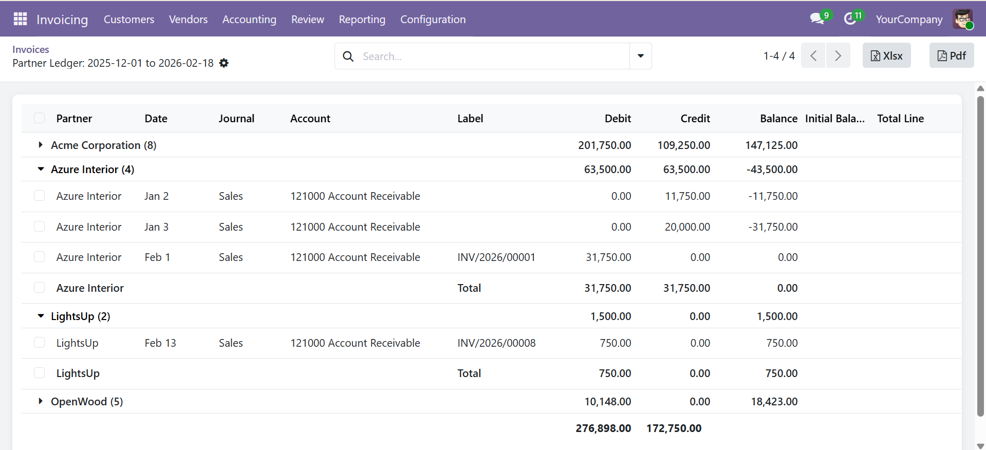Click the Feb 13 date cell
This screenshot has width=986, height=450.
(160, 343)
